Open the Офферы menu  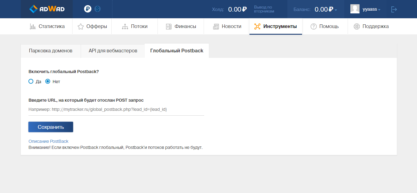click(92, 26)
